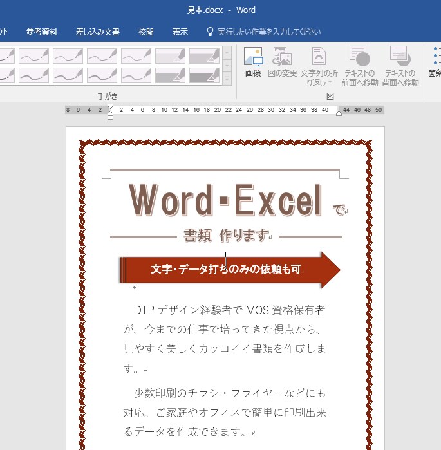Click the paragraph starting with 少数印刷のチラシ
The image size is (441, 450).
[225, 412]
